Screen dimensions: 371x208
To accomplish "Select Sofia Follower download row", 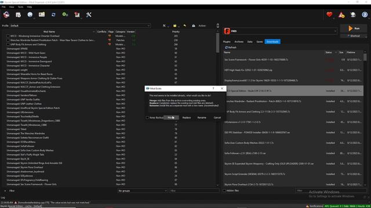I will coord(293,153).
